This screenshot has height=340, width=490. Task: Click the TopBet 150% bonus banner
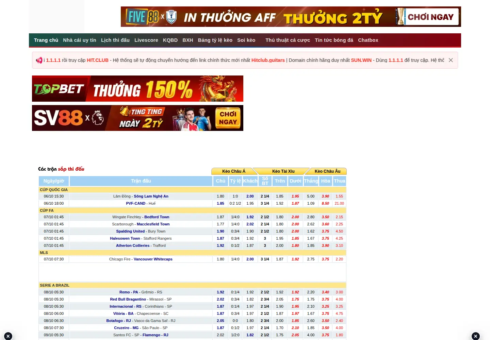(x=137, y=89)
